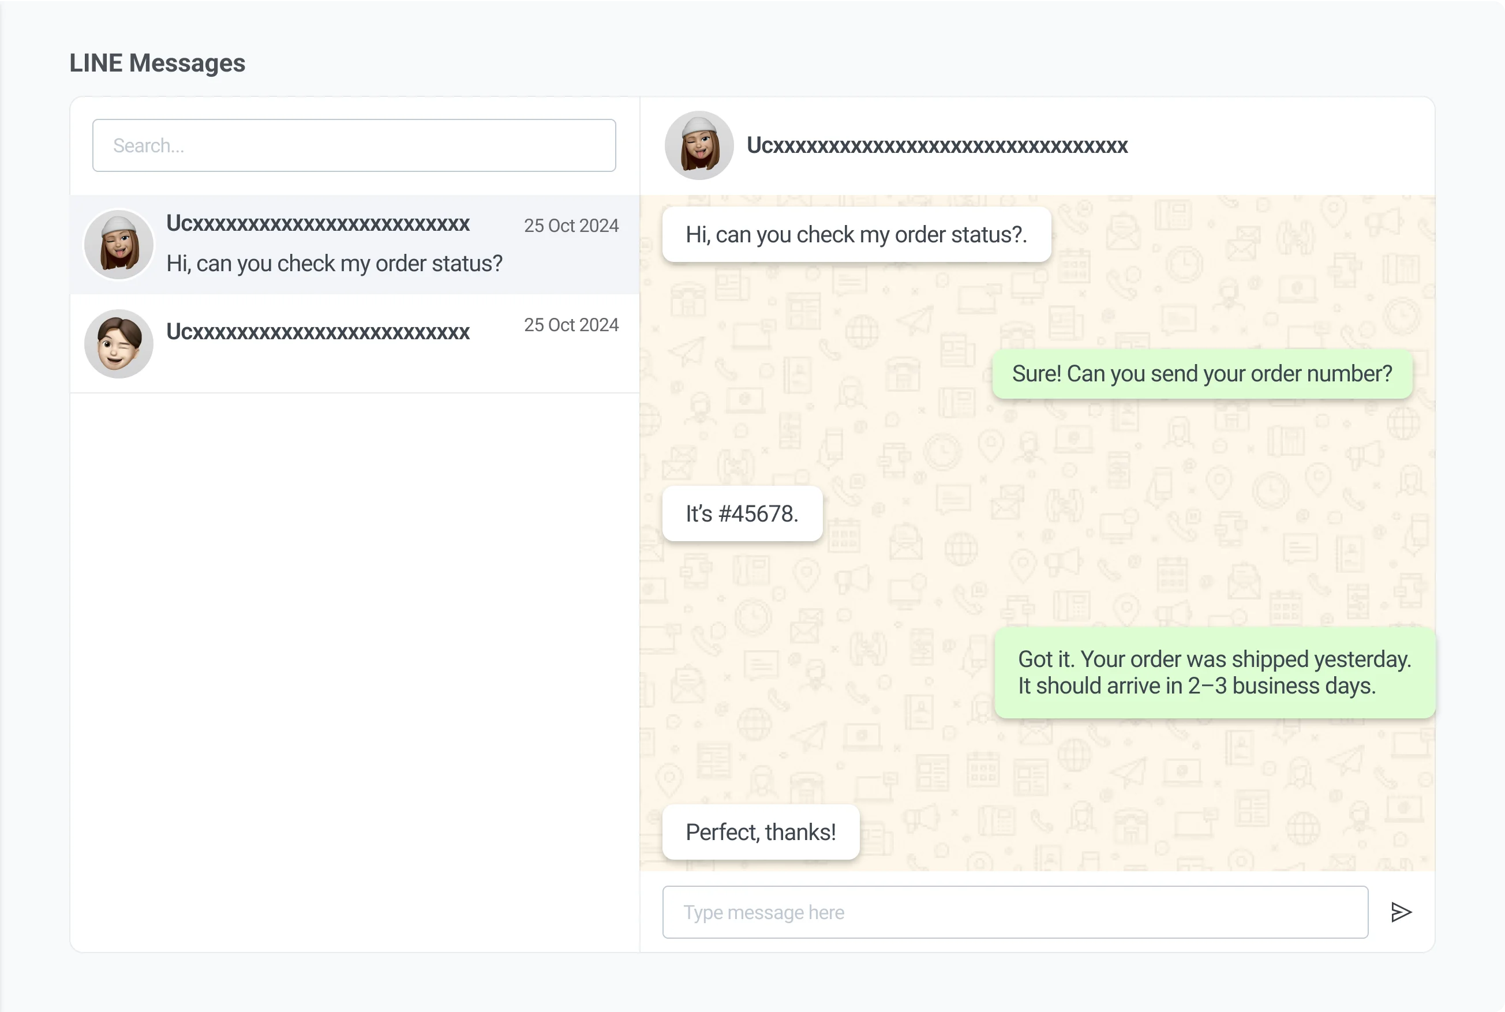Focus the Search conversations field
Image resolution: width=1505 pixels, height=1012 pixels.
point(354,146)
